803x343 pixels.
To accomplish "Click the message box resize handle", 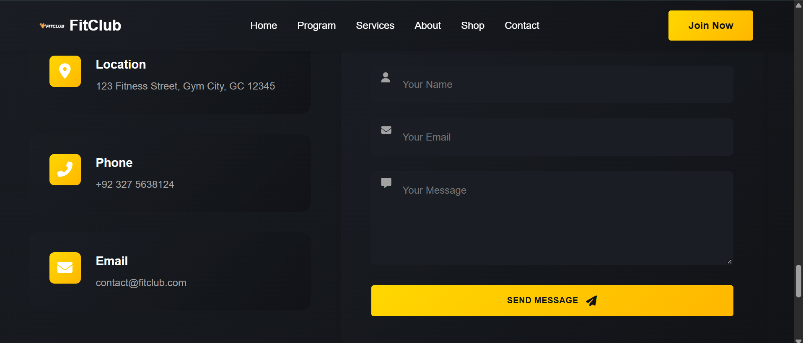I will coord(729,261).
